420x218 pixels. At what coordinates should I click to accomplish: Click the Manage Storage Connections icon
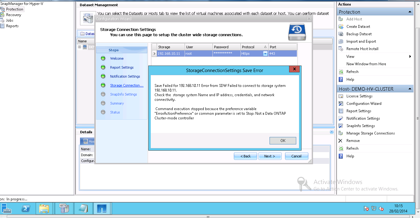[341, 133]
